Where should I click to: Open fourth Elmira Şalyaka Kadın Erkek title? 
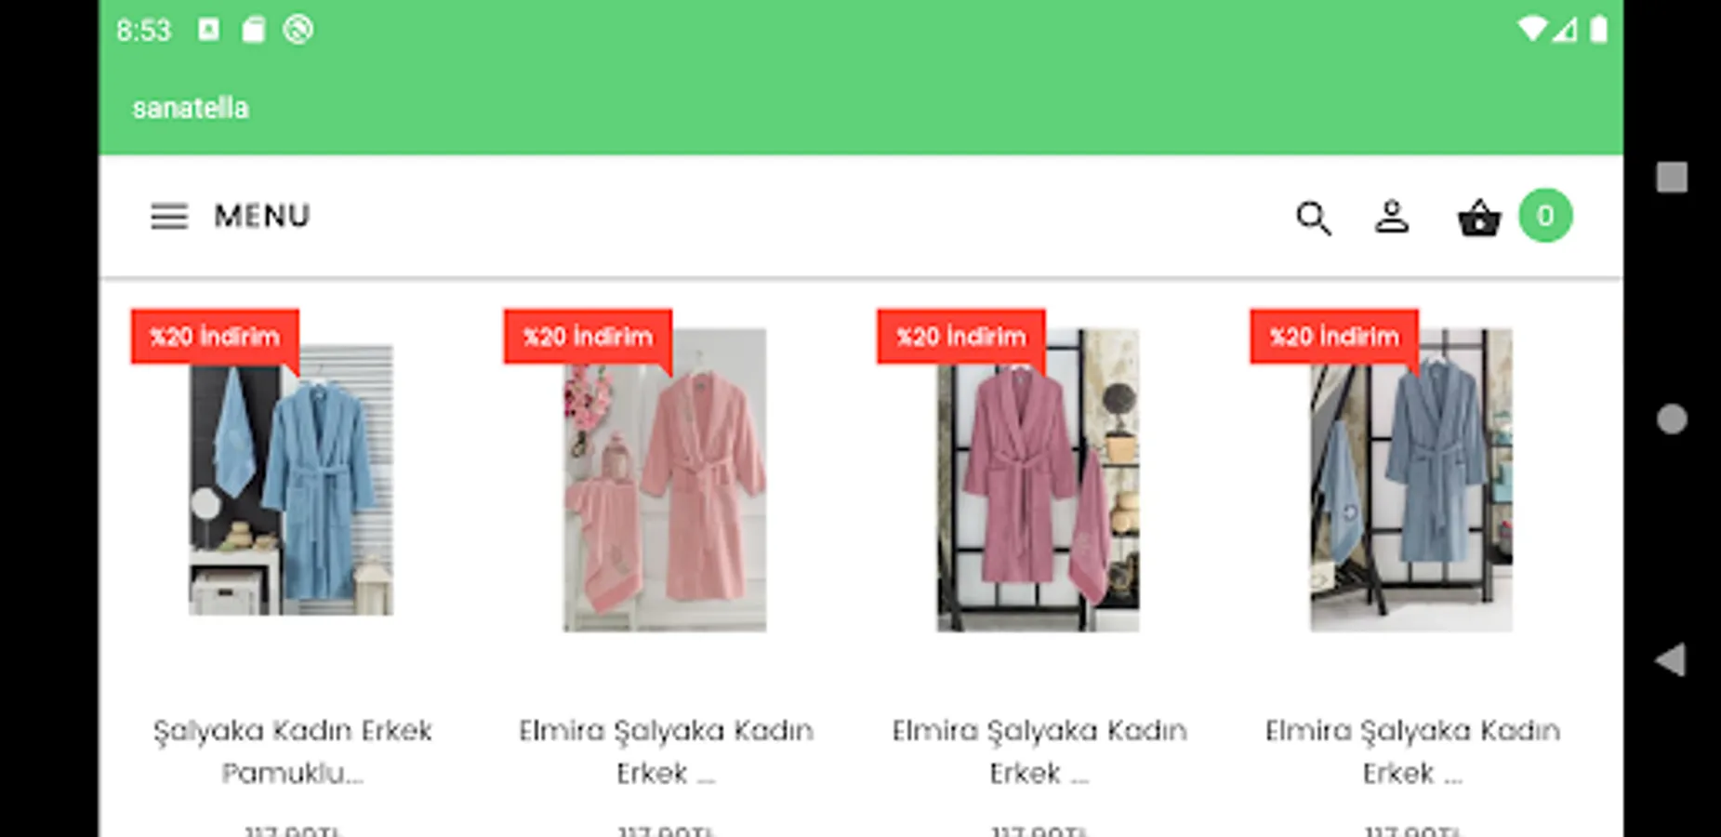click(x=1412, y=751)
